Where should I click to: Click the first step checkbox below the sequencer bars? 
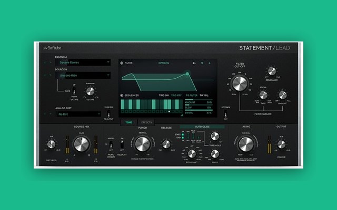[123, 112]
